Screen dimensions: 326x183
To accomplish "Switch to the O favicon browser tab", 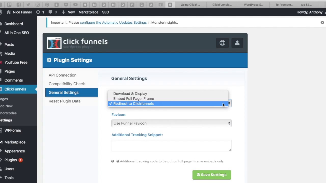I will click(x=123, y=5).
